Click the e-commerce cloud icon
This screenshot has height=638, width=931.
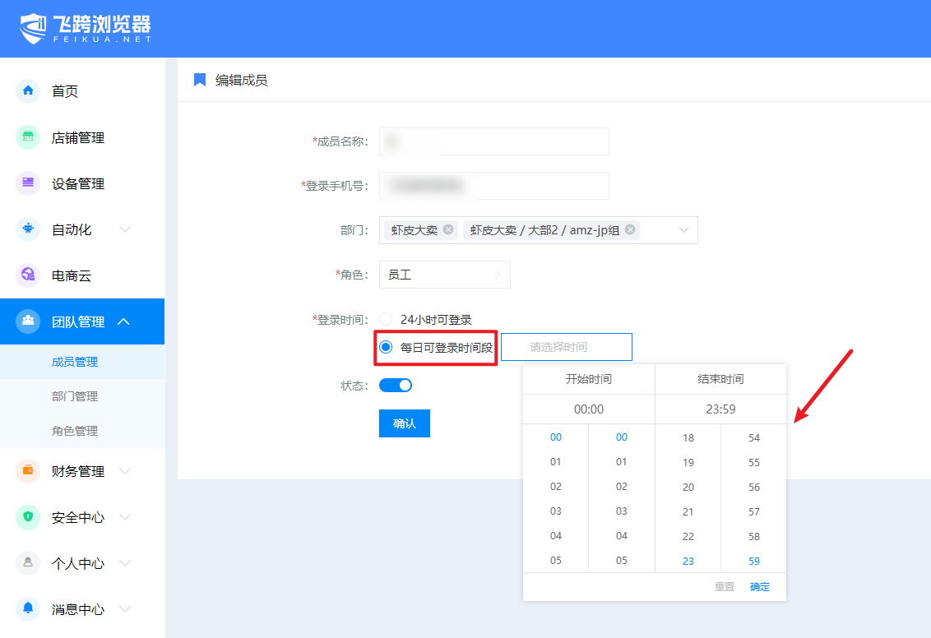(28, 275)
